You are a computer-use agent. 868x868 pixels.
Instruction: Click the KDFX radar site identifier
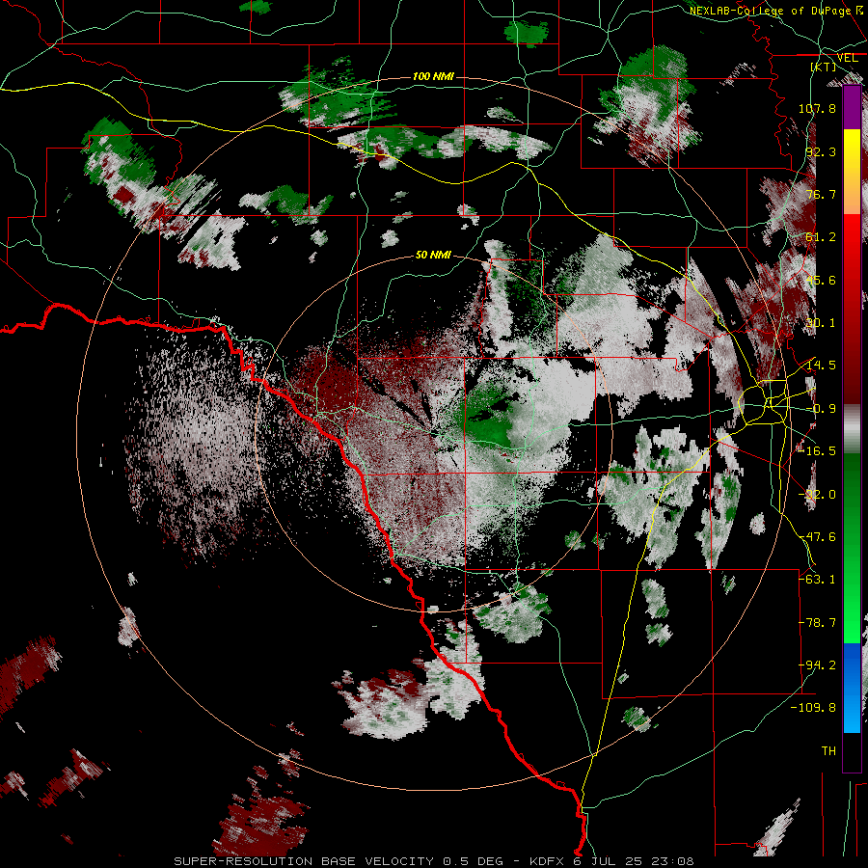(x=549, y=861)
